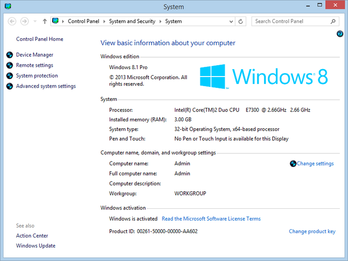This screenshot has height=261, width=348.
Task: Click the Back navigation arrow
Action: click(x=12, y=21)
